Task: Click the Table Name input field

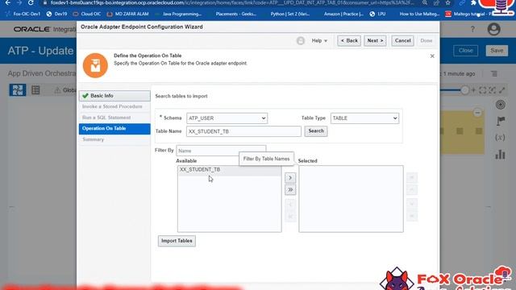Action: [243, 131]
